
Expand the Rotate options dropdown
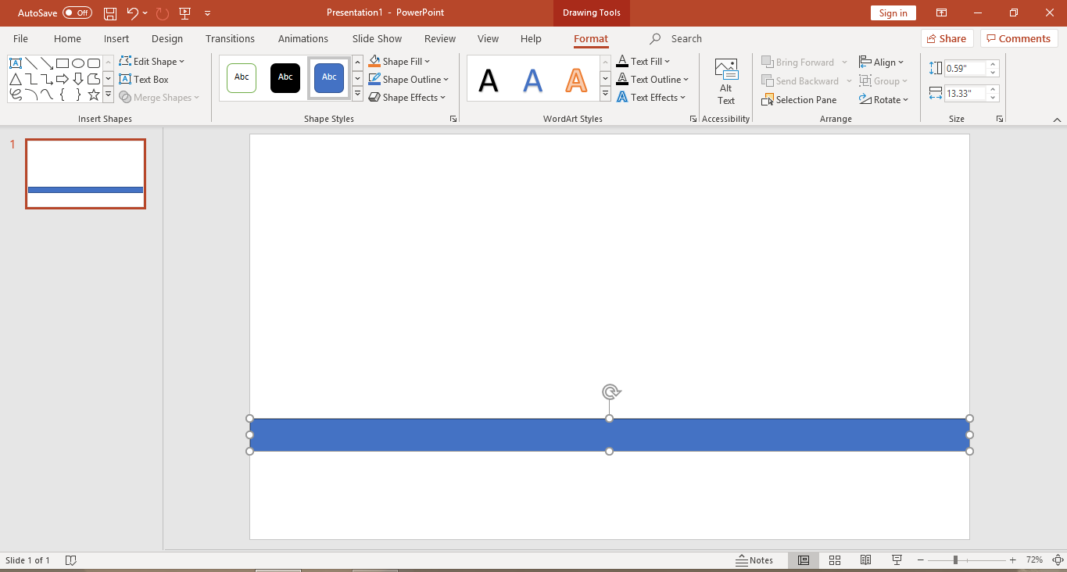point(905,100)
